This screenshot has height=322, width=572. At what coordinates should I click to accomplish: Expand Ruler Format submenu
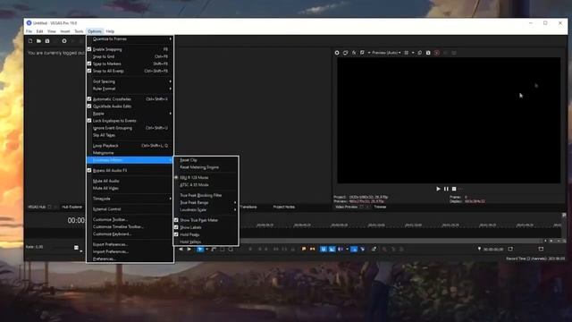(130, 89)
